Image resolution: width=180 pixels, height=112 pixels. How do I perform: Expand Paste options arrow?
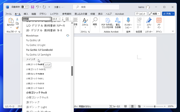coord(11,28)
